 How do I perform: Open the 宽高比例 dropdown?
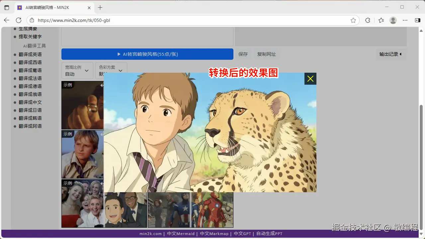77,70
